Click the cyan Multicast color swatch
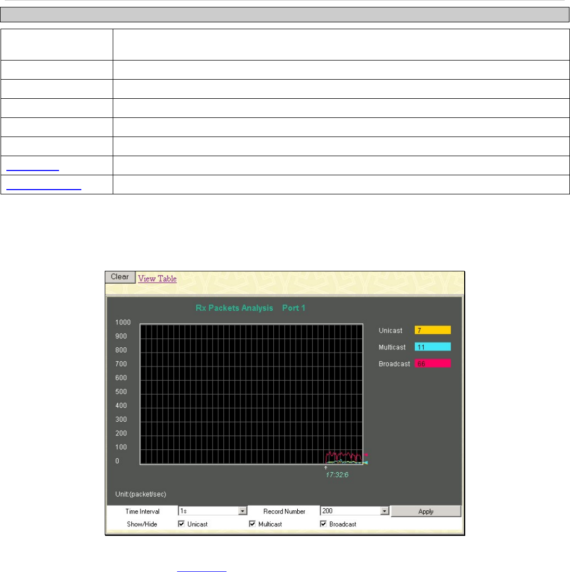 click(433, 347)
